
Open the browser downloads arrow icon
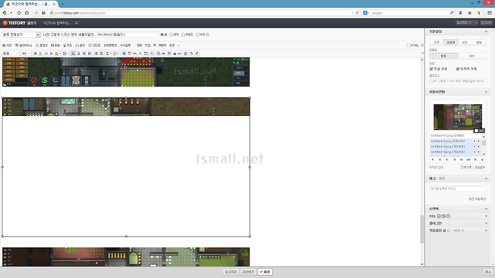click(460, 13)
